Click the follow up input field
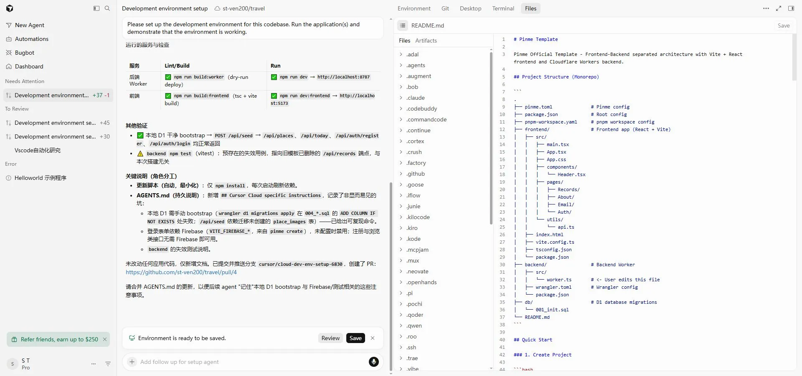Viewport: 802px width, 376px height. [x=252, y=362]
